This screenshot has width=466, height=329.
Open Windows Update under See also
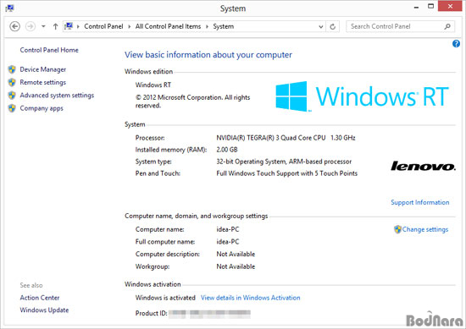(x=44, y=310)
